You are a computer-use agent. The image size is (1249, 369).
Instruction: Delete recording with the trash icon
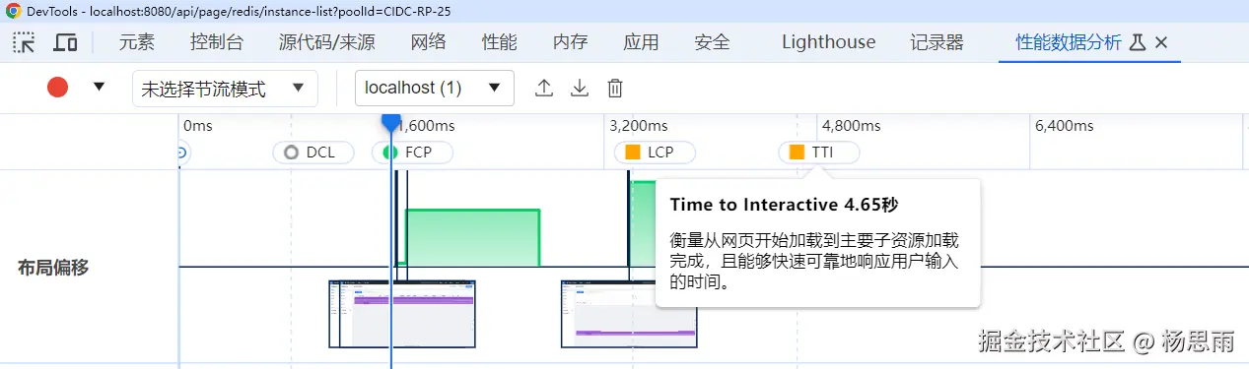click(615, 88)
